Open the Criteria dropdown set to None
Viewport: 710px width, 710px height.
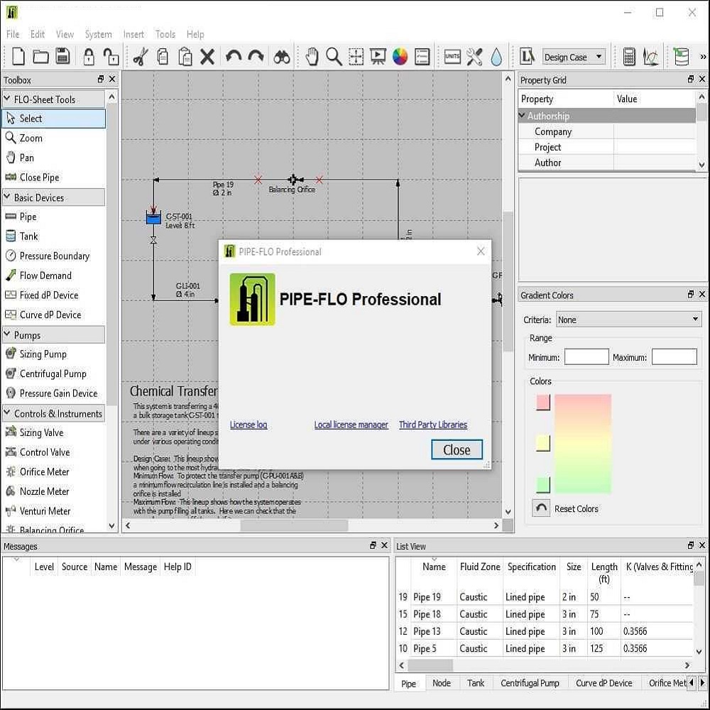(x=628, y=319)
